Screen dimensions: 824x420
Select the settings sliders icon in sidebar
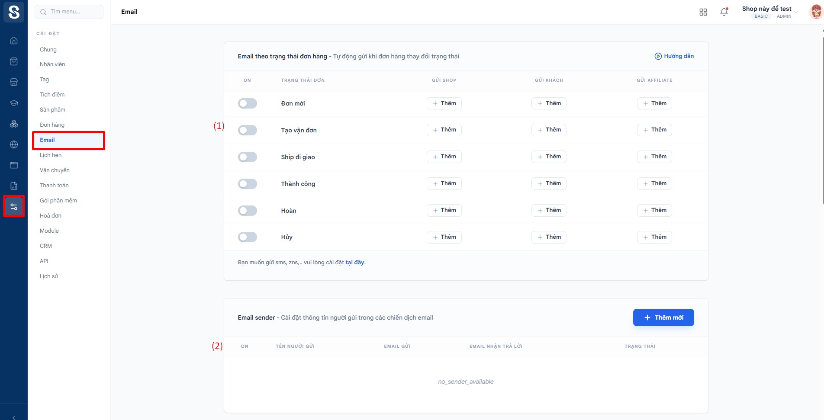tap(14, 207)
